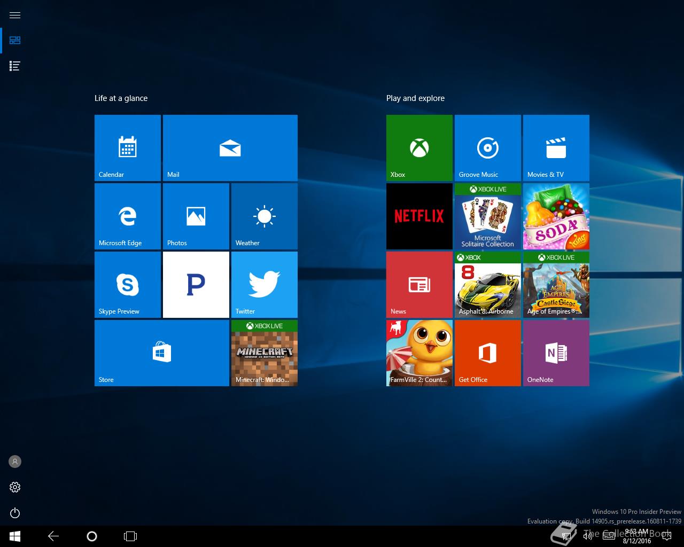
Task: Click the Windows Start button
Action: point(15,536)
